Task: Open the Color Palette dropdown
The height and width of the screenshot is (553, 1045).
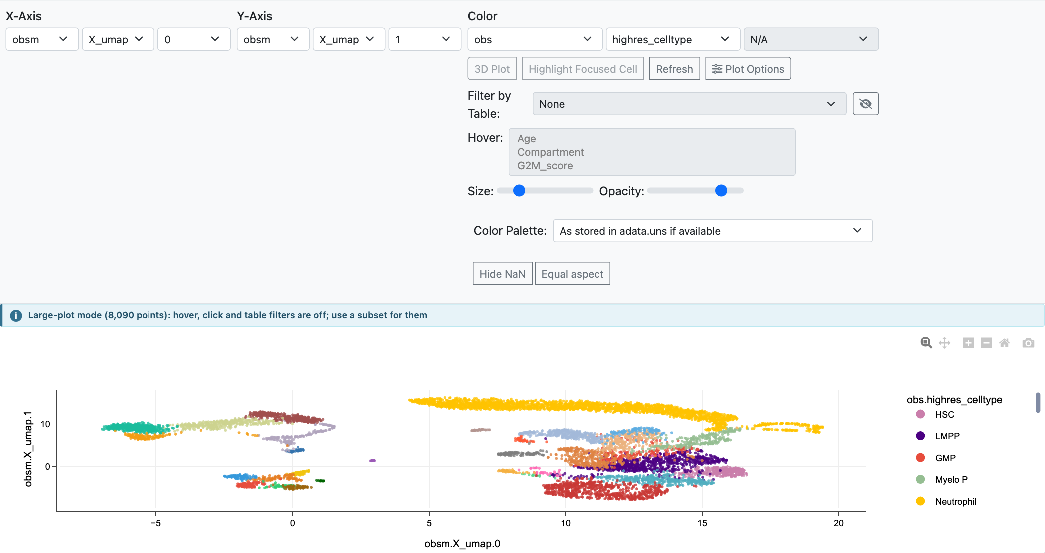Action: coord(713,231)
